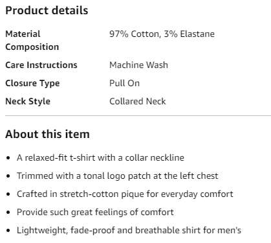
Task: Click the stretch-cotton pique bullet text
Action: coord(125,194)
